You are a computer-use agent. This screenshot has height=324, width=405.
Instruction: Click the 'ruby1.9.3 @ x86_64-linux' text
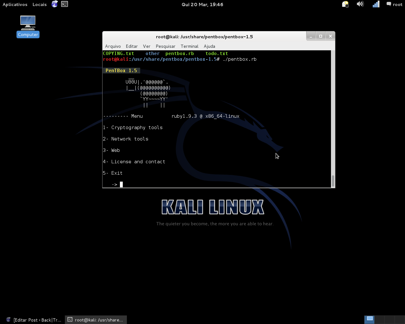pos(205,116)
